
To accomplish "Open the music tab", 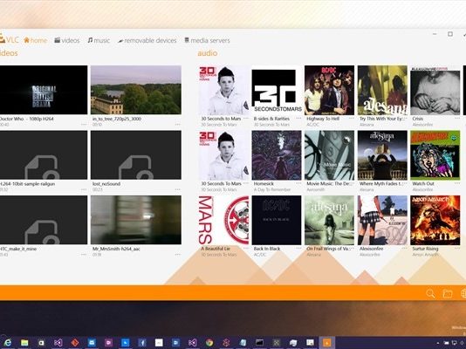I will tap(99, 40).
